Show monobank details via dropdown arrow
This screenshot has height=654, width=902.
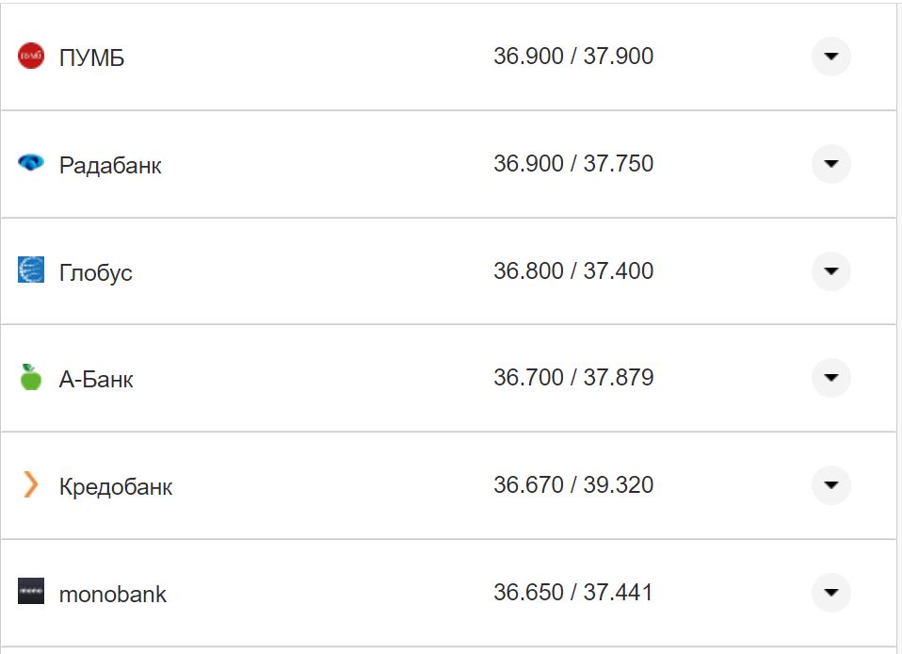(x=830, y=593)
